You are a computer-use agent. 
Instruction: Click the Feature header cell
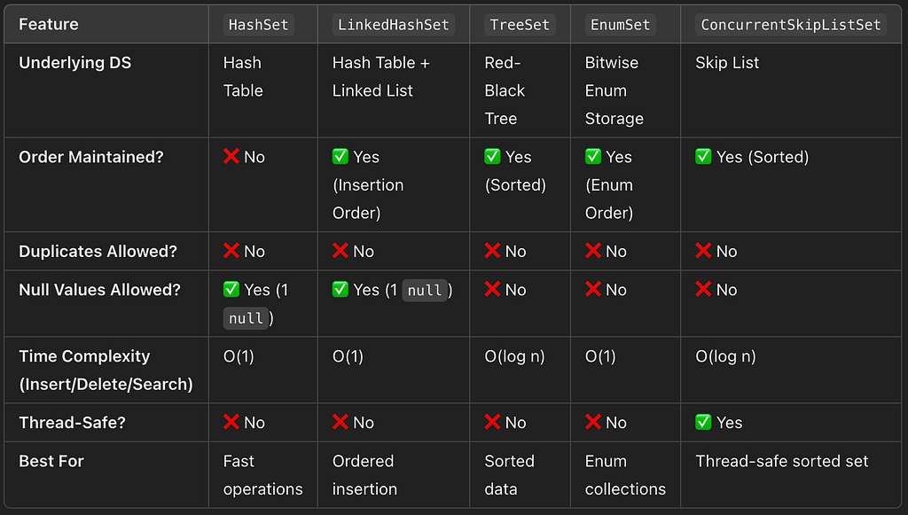coord(106,24)
